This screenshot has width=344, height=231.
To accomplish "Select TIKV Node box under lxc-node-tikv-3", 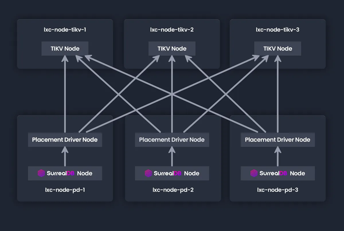I will 278,48.
